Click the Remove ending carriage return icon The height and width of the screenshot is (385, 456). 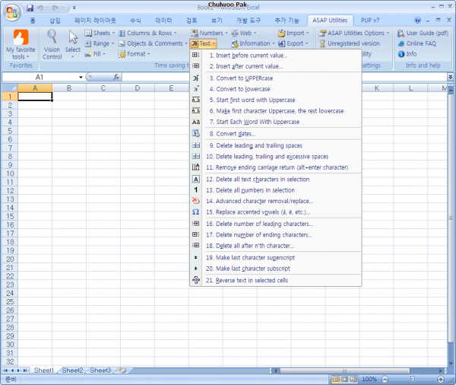point(196,167)
